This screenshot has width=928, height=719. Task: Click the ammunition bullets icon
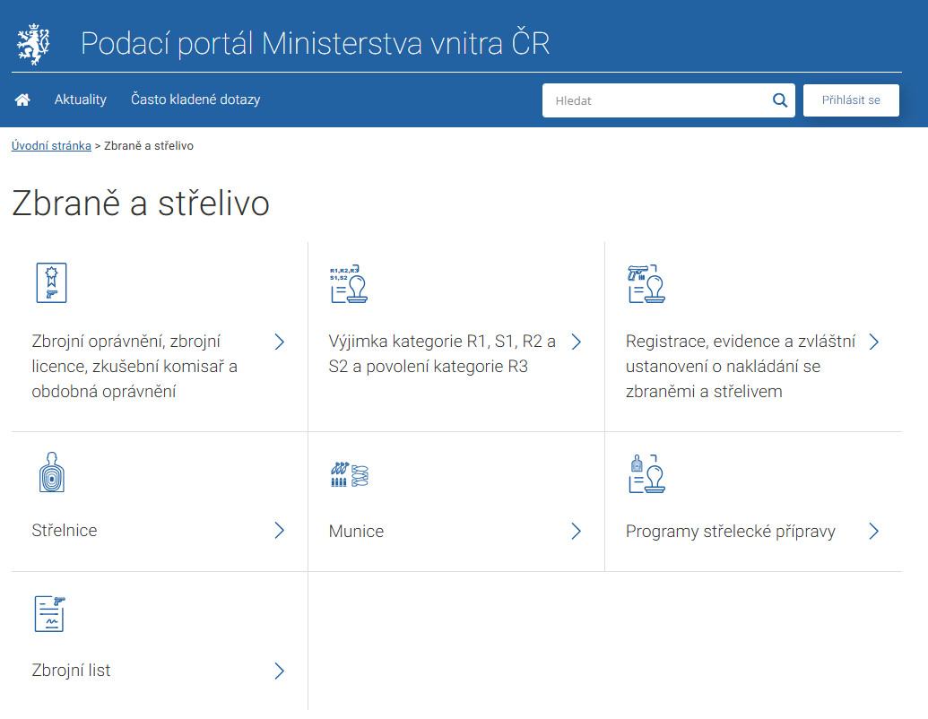click(349, 474)
